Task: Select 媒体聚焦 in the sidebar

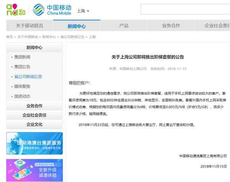Action: [22, 87]
